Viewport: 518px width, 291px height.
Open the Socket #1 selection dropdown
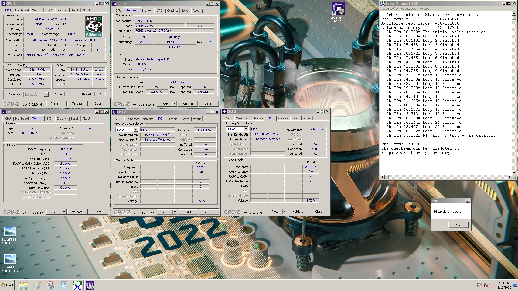[46, 94]
